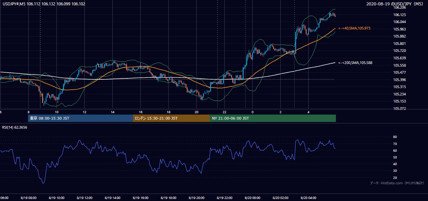Click the bottom time label 8/20 02:00
Screen dimensions: 428x201
[281, 198]
